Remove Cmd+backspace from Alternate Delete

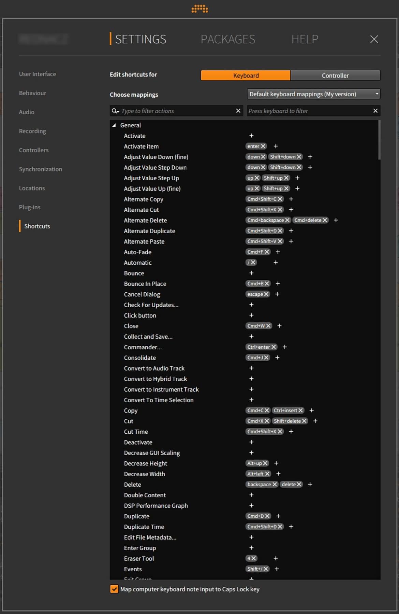point(287,220)
